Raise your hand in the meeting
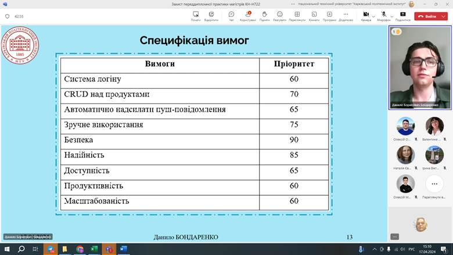 tap(264, 16)
